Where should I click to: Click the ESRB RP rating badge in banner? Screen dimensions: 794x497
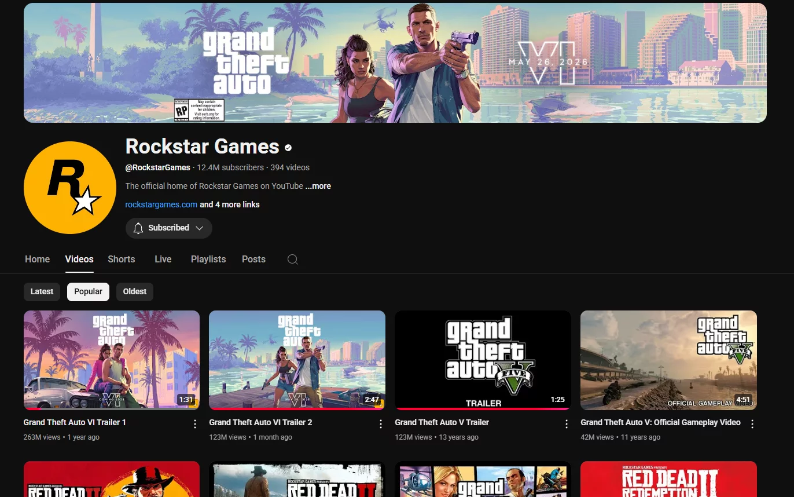[199, 110]
